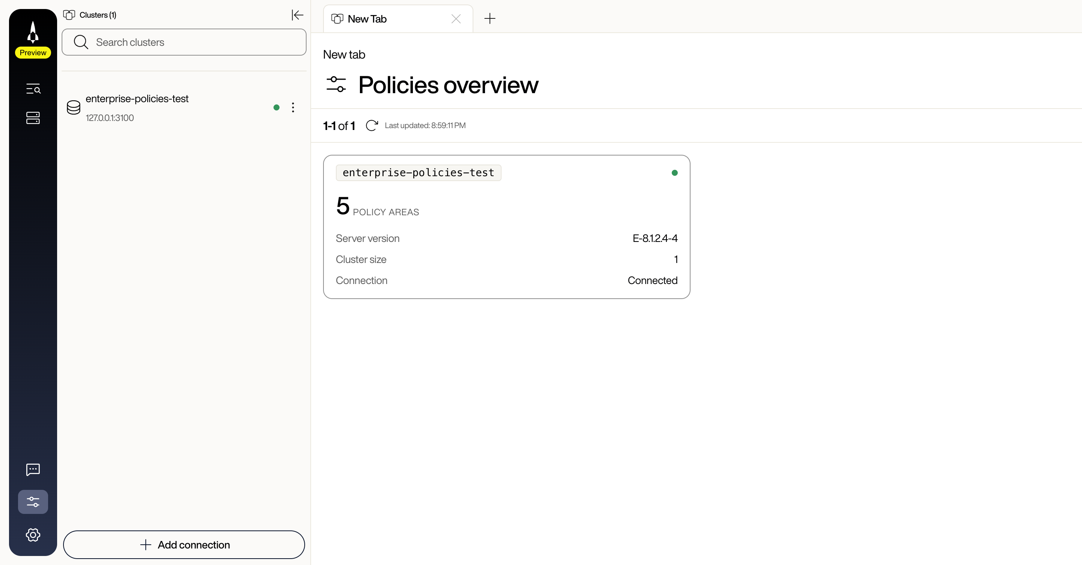Refresh the policies overview list

372,125
